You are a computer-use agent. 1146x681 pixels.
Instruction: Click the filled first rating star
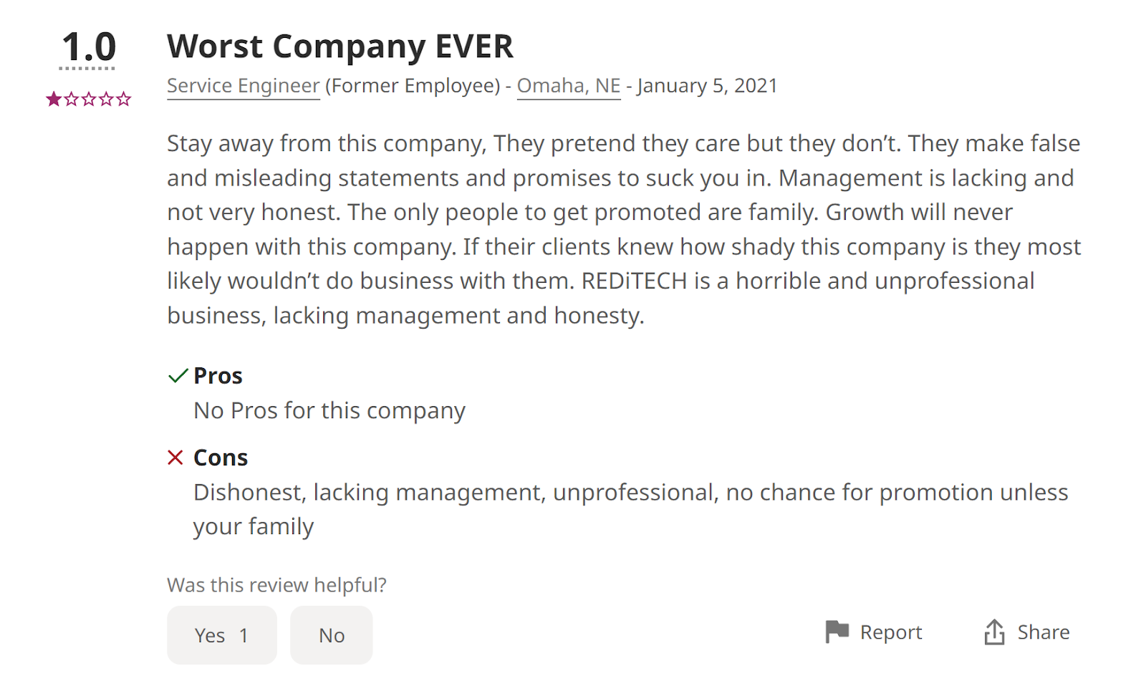(x=54, y=99)
